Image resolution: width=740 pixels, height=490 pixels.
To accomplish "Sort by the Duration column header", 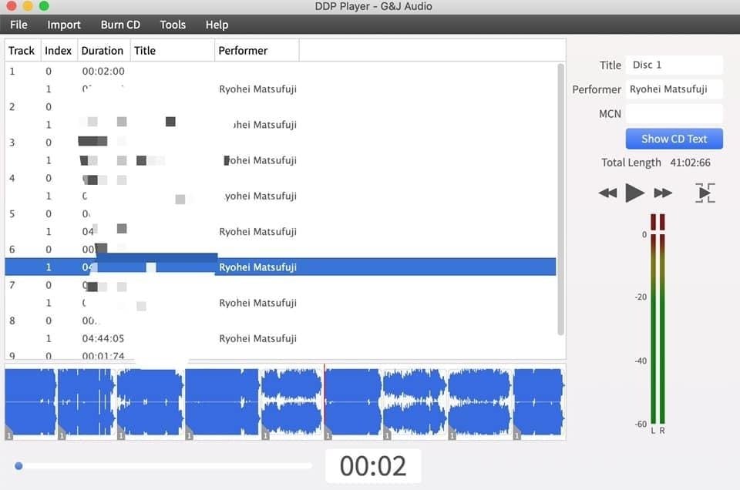I will [103, 51].
